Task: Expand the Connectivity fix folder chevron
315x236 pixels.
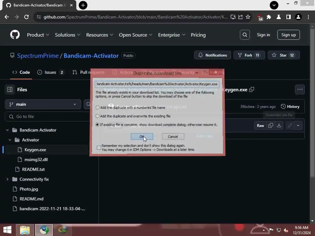Action: click(x=7, y=179)
